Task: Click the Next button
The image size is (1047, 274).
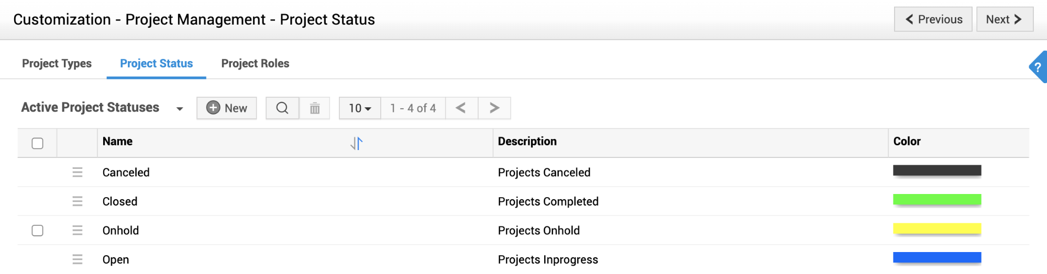Action: tap(1004, 19)
